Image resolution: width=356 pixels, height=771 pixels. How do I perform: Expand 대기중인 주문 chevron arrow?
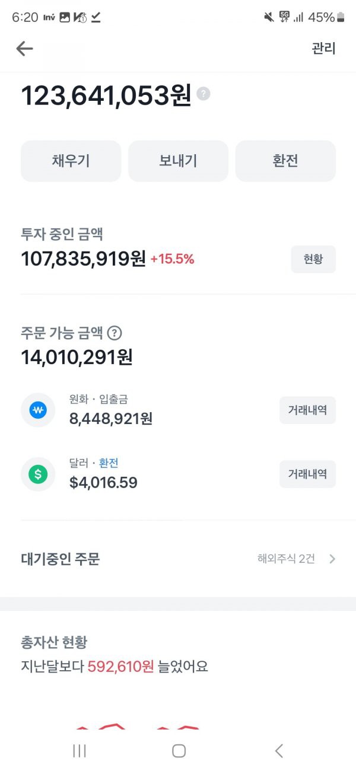click(332, 559)
